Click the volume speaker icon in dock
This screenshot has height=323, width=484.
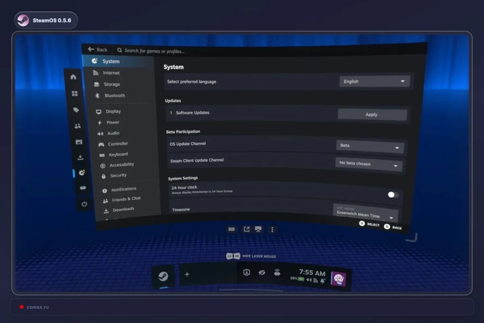(x=309, y=280)
